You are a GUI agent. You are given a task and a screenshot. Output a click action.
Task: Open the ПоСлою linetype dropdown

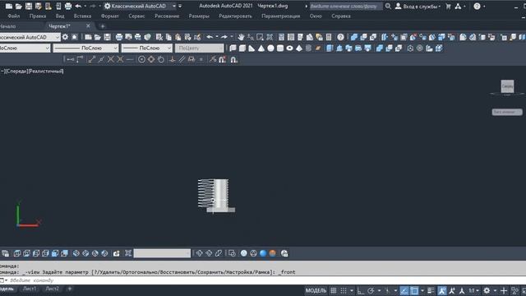[x=85, y=49]
